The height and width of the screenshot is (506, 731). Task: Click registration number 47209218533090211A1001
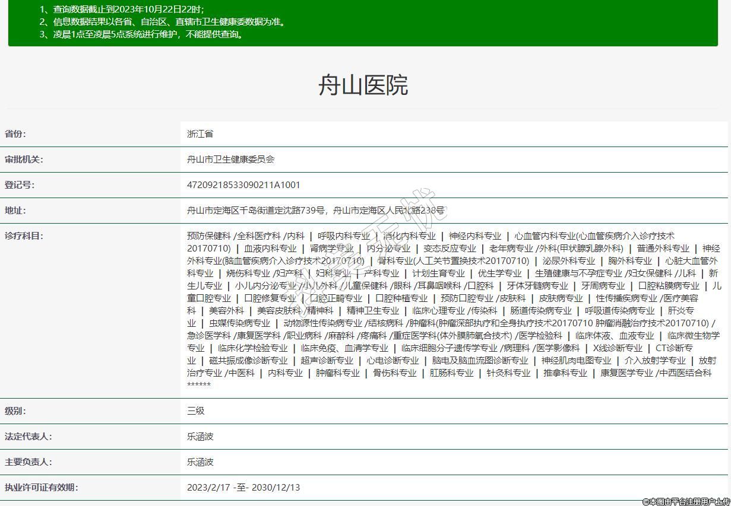(243, 185)
